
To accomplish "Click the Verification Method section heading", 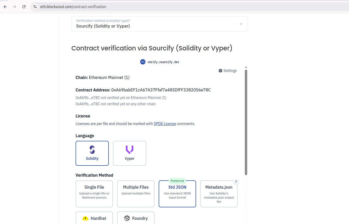I will click(95, 175).
